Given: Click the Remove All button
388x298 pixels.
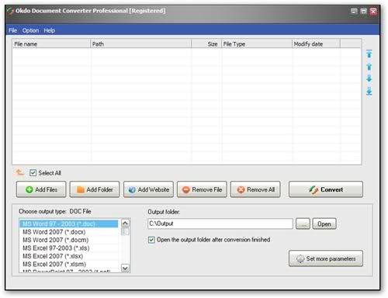Looking at the screenshot, I should [255, 189].
